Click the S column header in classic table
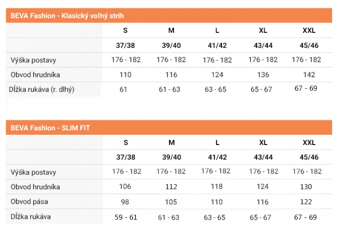 point(125,31)
